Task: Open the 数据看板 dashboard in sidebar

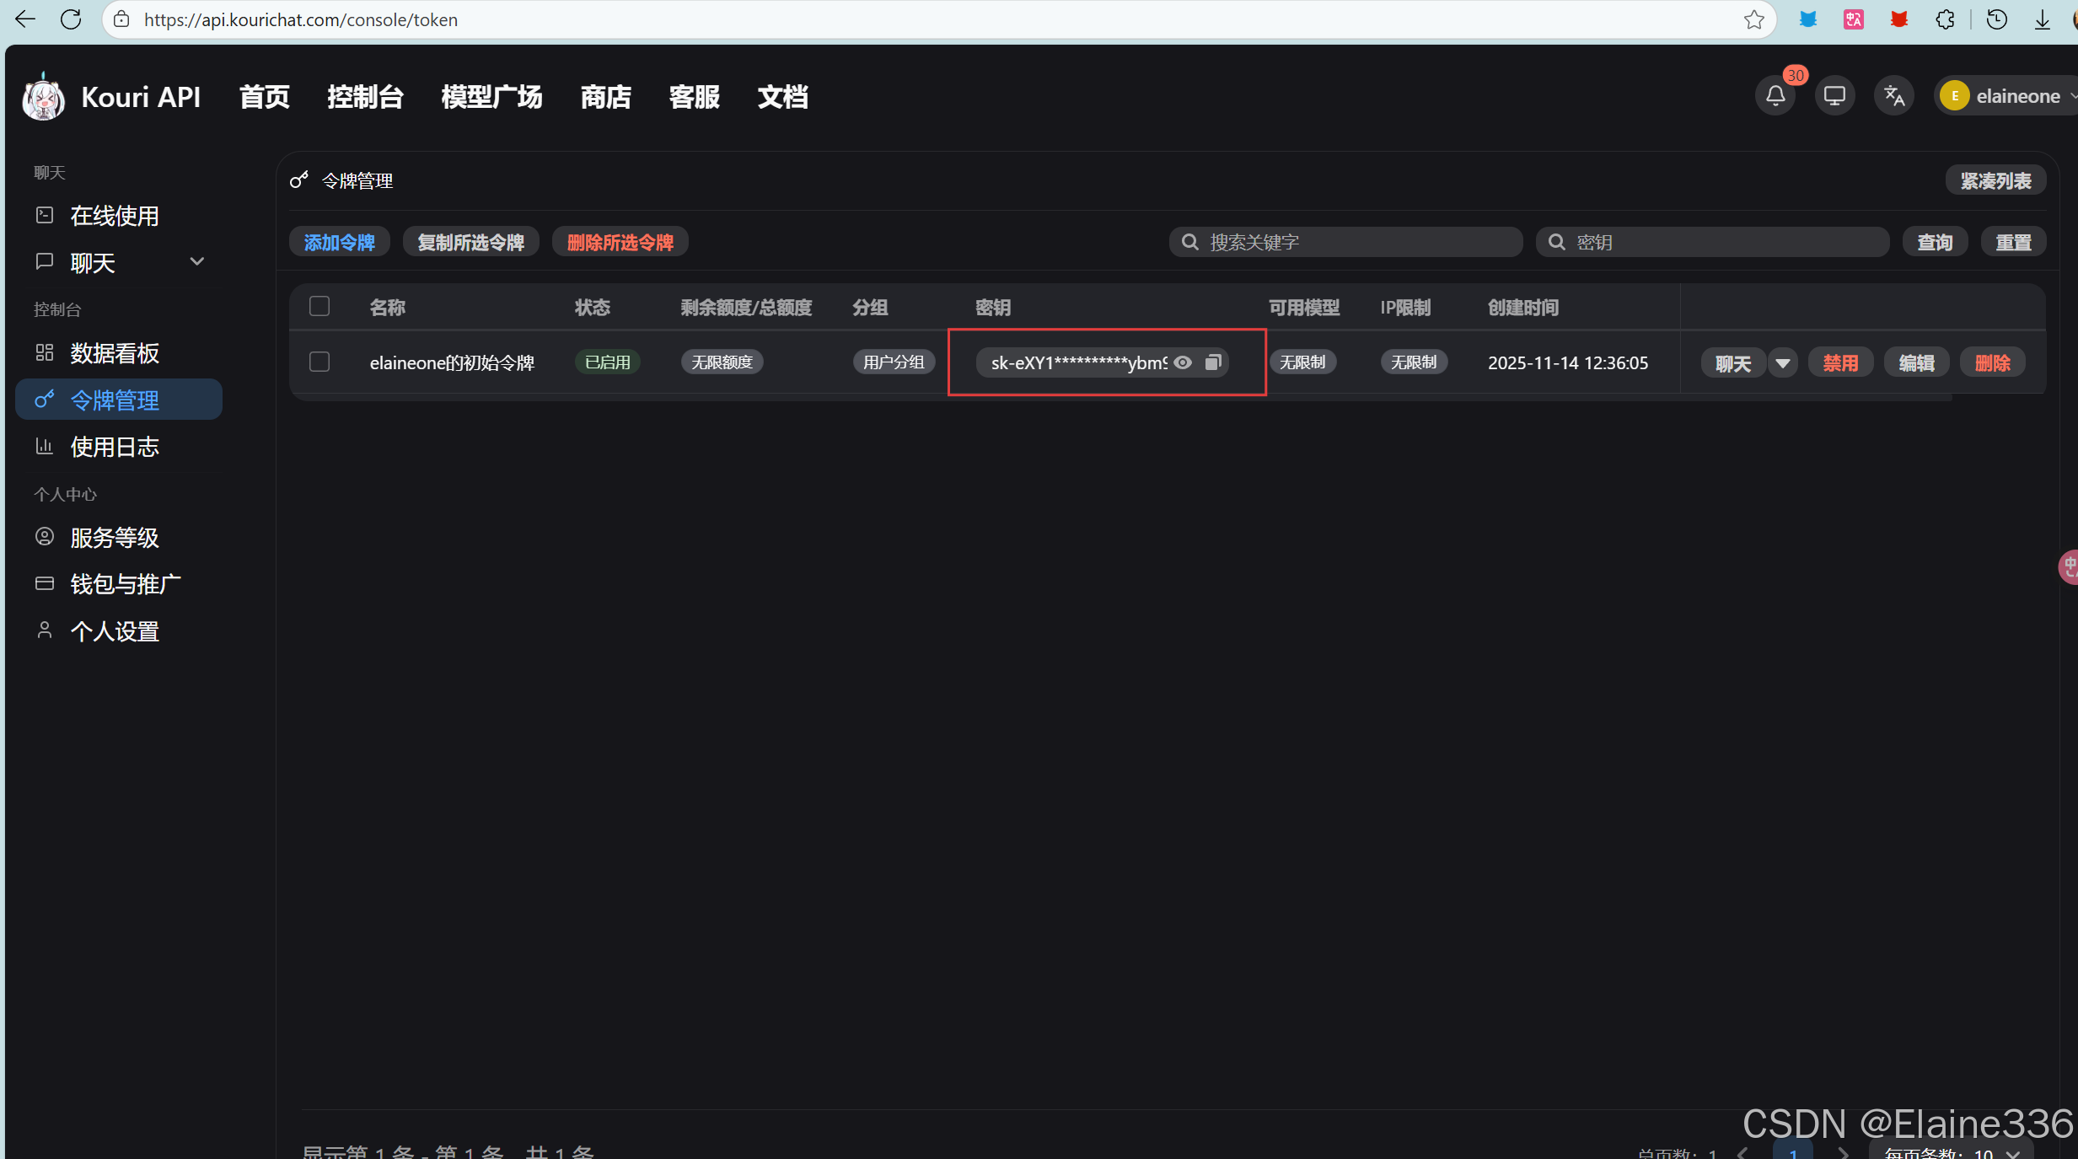Action: click(x=116, y=353)
